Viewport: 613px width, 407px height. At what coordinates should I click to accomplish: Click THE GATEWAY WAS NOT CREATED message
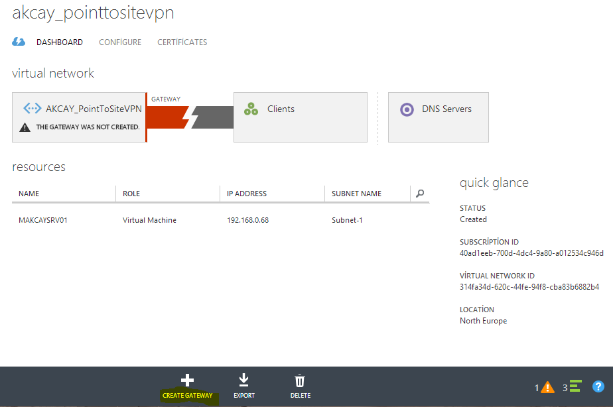88,127
